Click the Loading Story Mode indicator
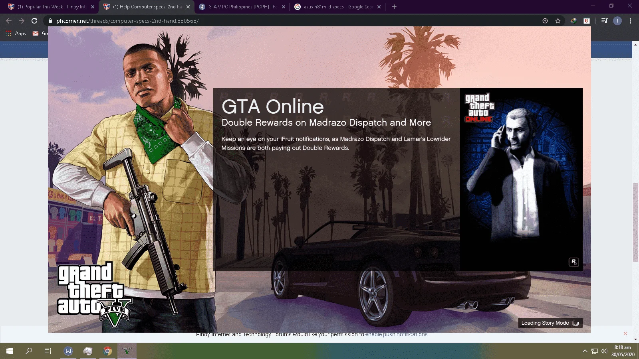Image resolution: width=639 pixels, height=359 pixels. point(550,323)
